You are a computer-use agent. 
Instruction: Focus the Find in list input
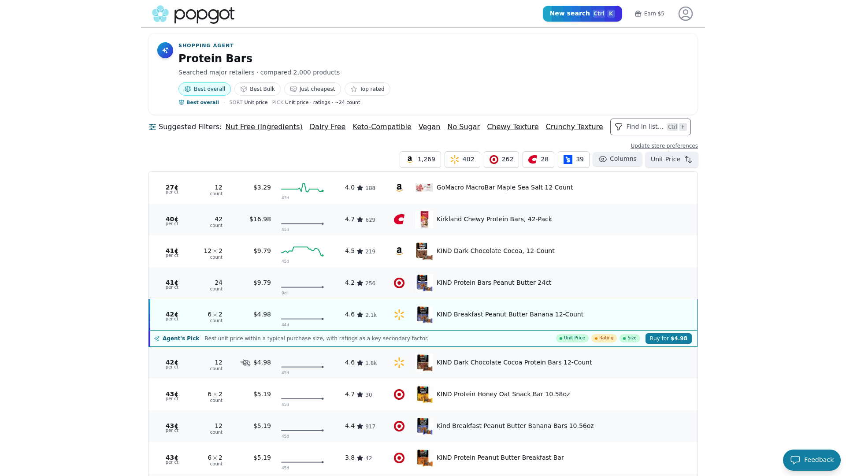click(650, 127)
